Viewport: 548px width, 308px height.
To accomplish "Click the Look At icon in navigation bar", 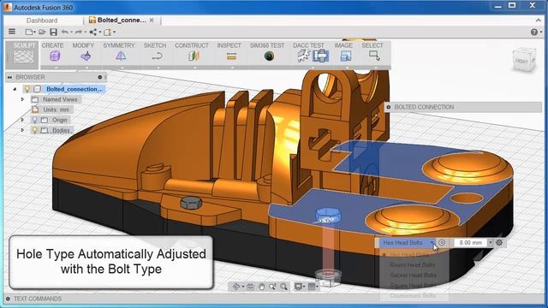I will pyautogui.click(x=250, y=287).
